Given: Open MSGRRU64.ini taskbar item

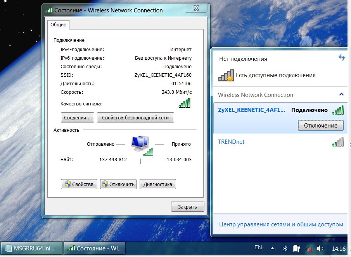Looking at the screenshot, I should (31, 248).
